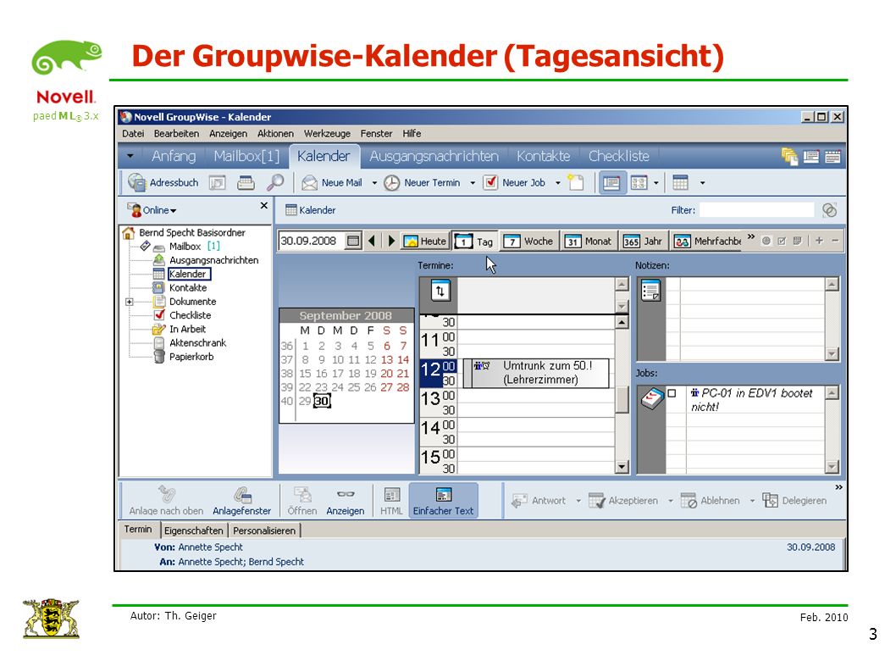Open Anlagefenster attachment window

(x=241, y=501)
